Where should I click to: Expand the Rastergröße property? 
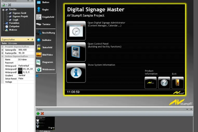click(2, 53)
